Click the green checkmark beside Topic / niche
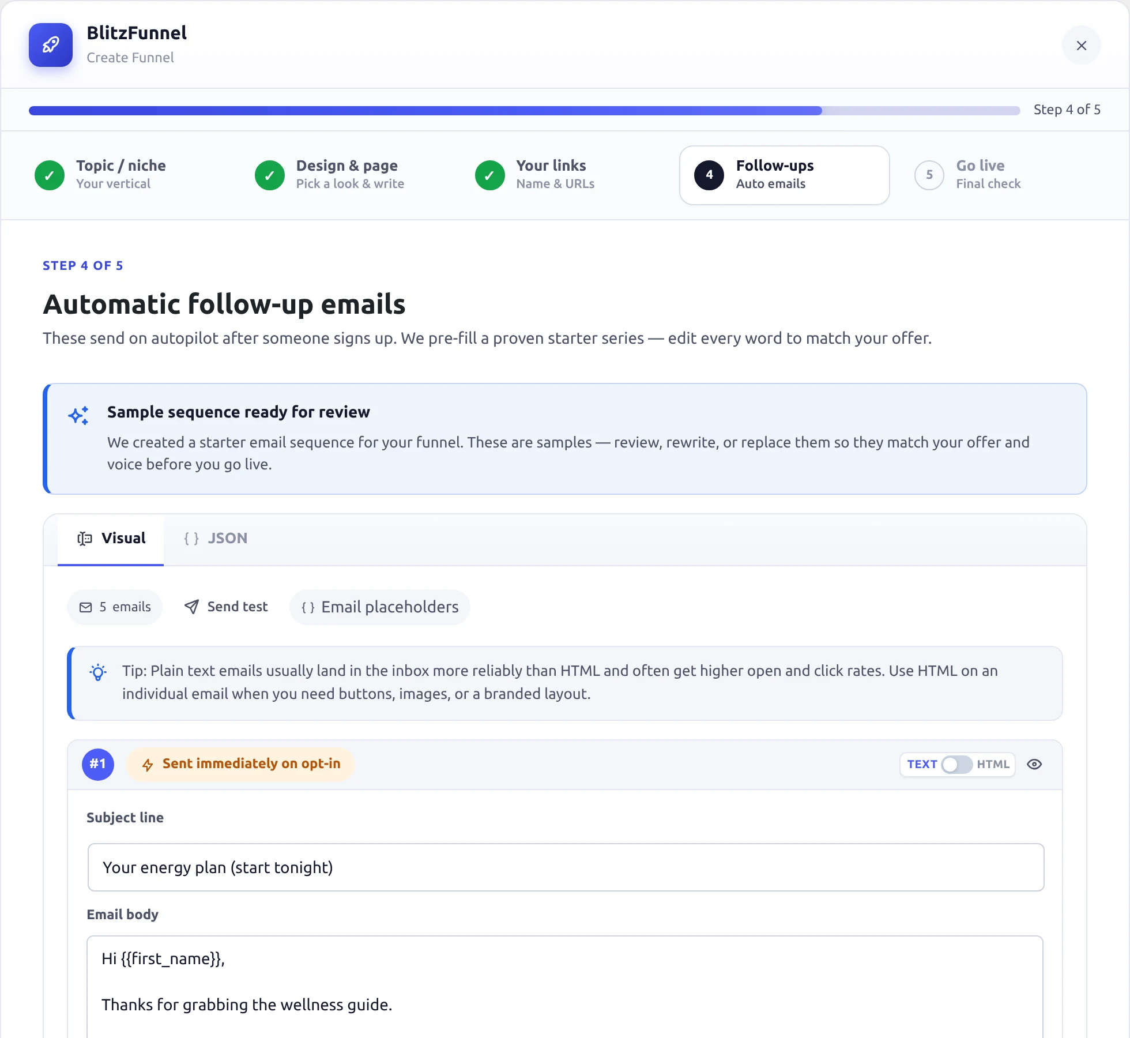The width and height of the screenshot is (1130, 1038). click(x=50, y=175)
